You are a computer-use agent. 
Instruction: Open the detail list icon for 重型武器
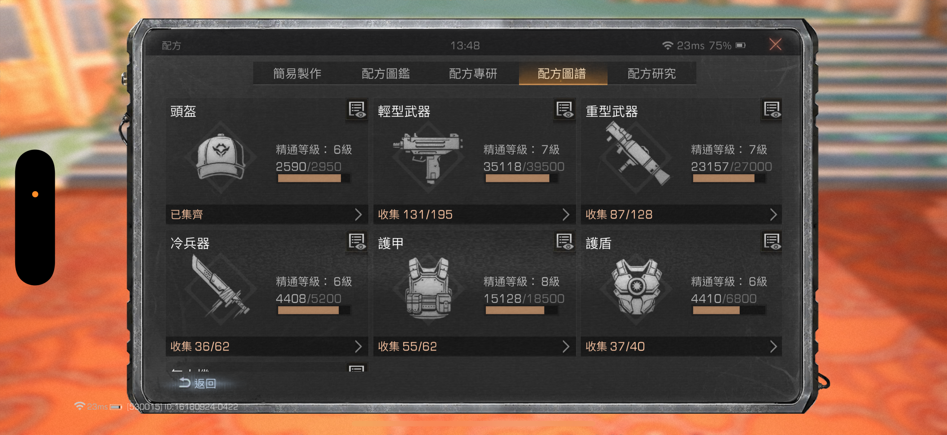771,109
